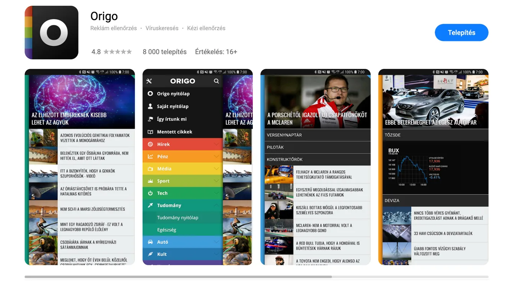
Task: Click headline Azonos evolúciós genetikai folyamatok
Action: point(95,138)
